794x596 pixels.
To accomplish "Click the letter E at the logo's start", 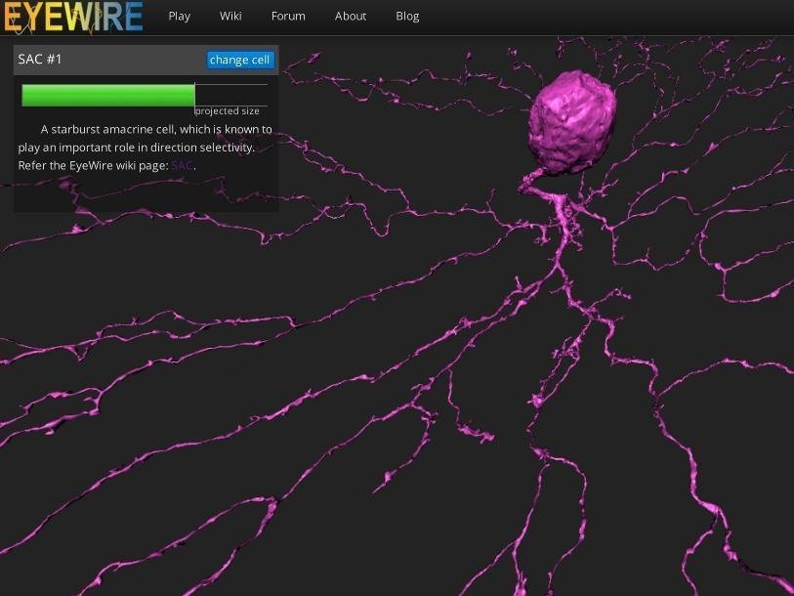I will click(12, 17).
